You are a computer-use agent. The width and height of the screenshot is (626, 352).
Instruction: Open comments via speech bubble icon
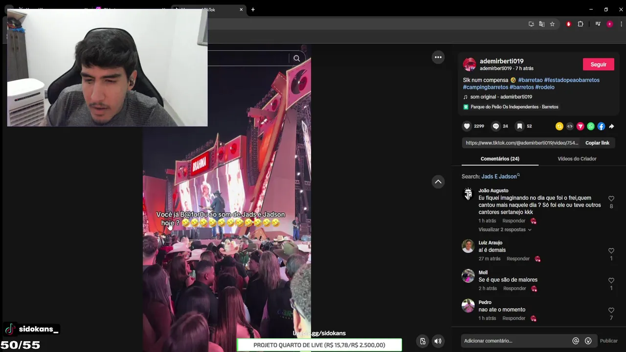coord(496,126)
